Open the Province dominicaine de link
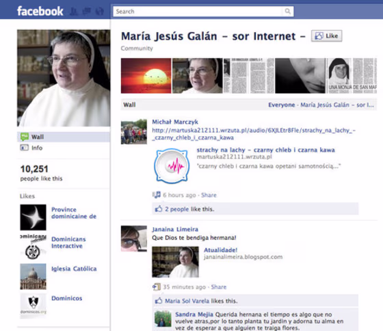 pos(74,213)
